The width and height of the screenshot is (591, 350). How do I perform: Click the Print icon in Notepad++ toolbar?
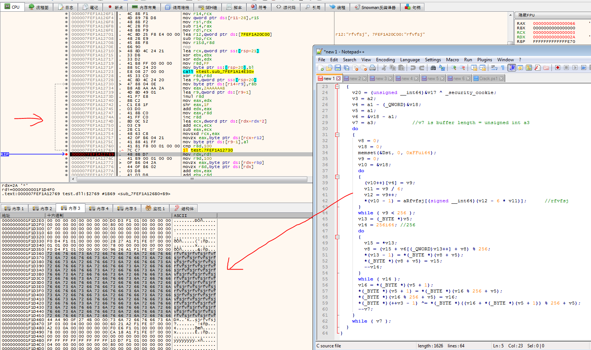tap(372, 68)
